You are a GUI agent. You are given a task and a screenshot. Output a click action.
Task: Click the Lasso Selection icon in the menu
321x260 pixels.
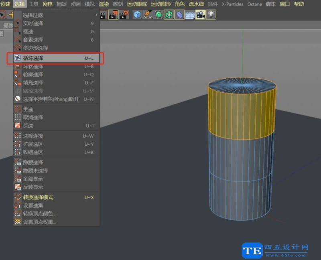pos(18,40)
